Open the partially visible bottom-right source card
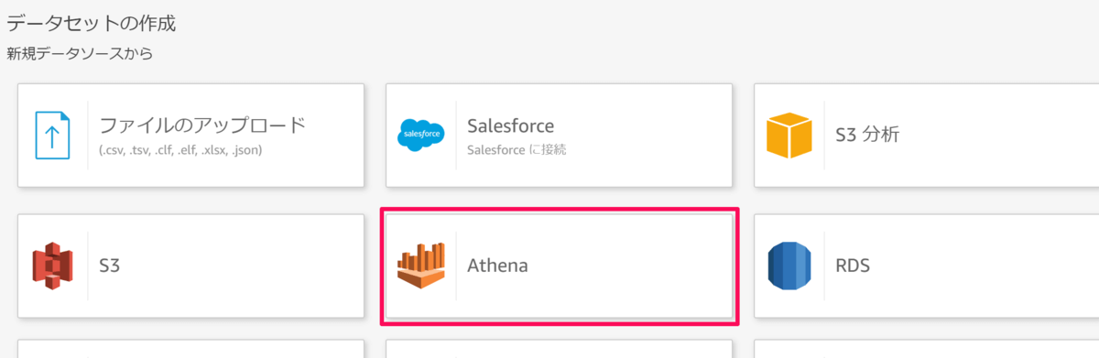This screenshot has height=358, width=1099. click(x=926, y=351)
